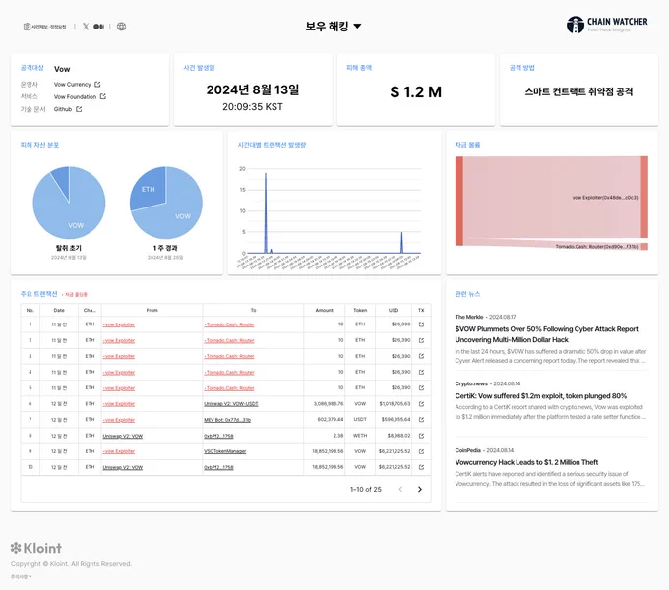This screenshot has height=590, width=669.
Task: Expand the 주의사항 footer dropdown
Action: click(21, 577)
